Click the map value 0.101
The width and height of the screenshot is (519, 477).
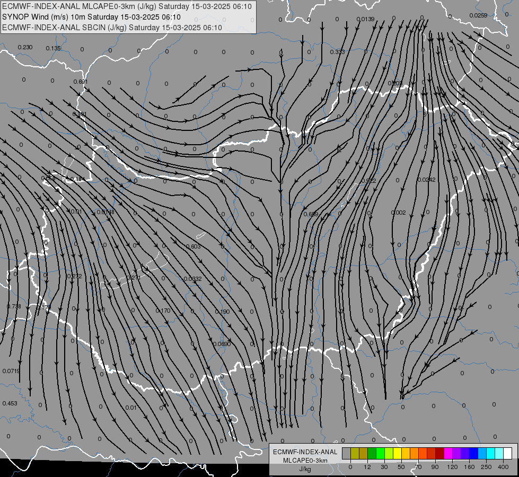[x=80, y=114]
